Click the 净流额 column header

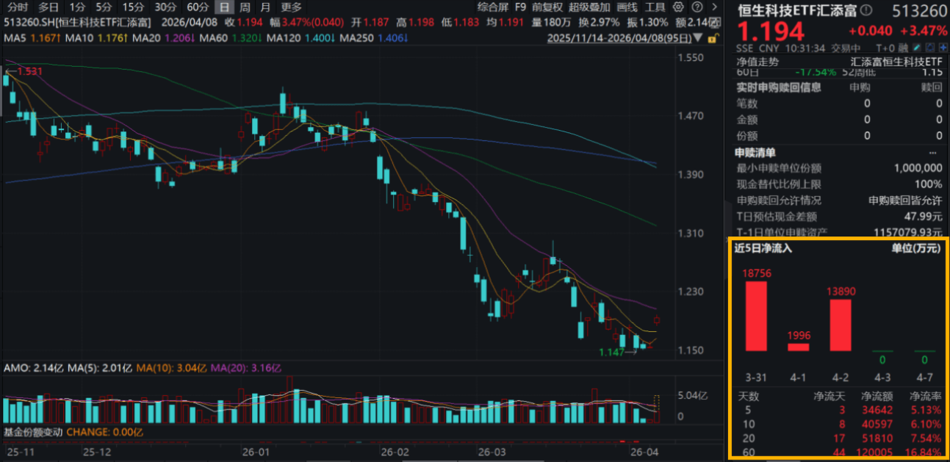click(876, 397)
